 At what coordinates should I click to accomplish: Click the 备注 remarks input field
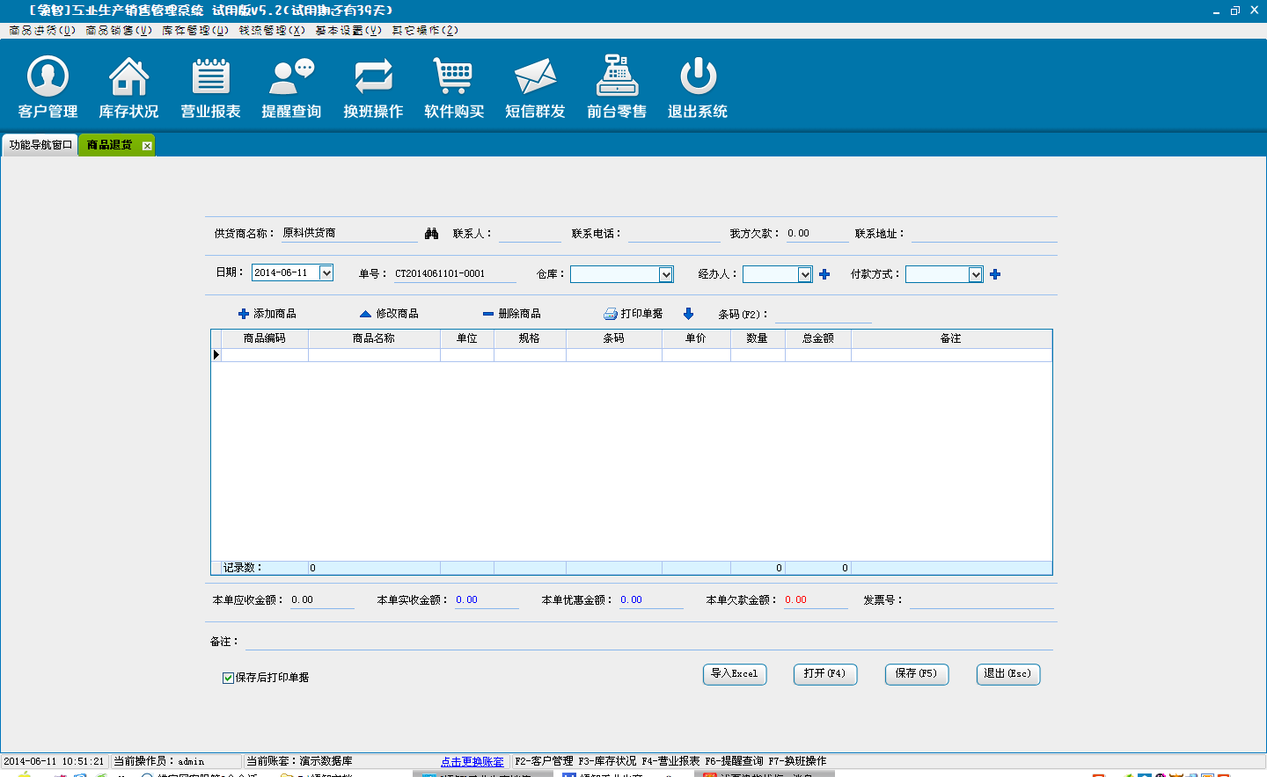tap(648, 642)
